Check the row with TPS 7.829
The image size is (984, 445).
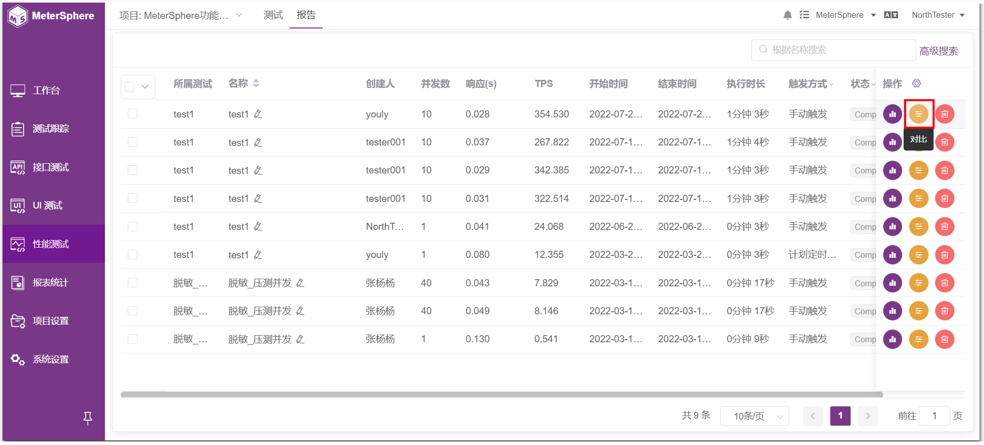pyautogui.click(x=133, y=283)
